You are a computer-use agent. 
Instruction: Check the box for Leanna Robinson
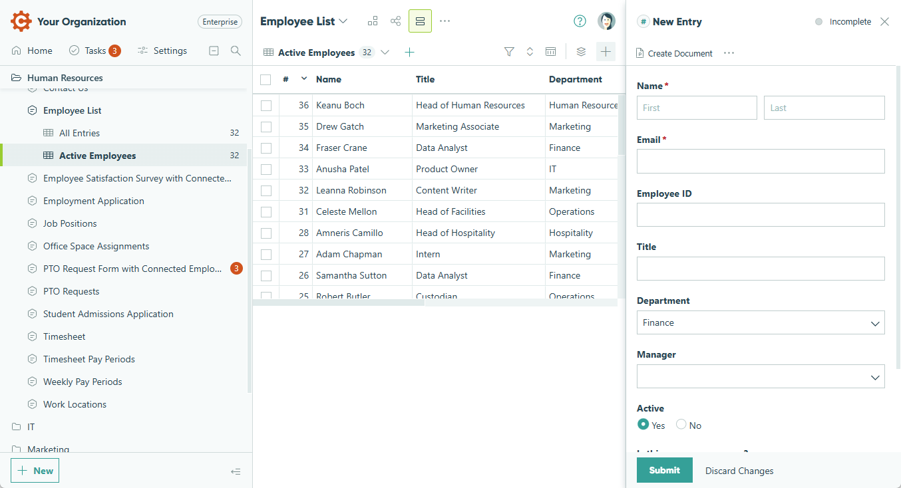pyautogui.click(x=266, y=190)
